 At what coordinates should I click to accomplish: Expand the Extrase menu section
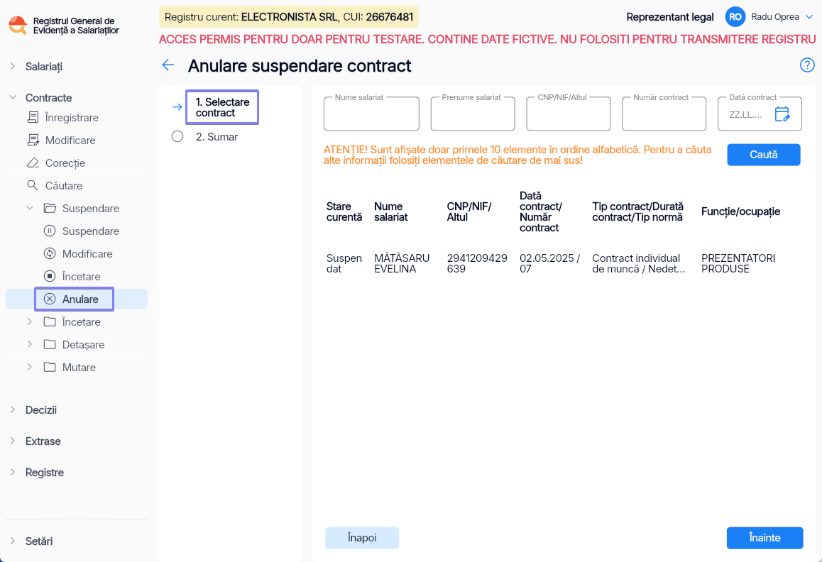13,441
